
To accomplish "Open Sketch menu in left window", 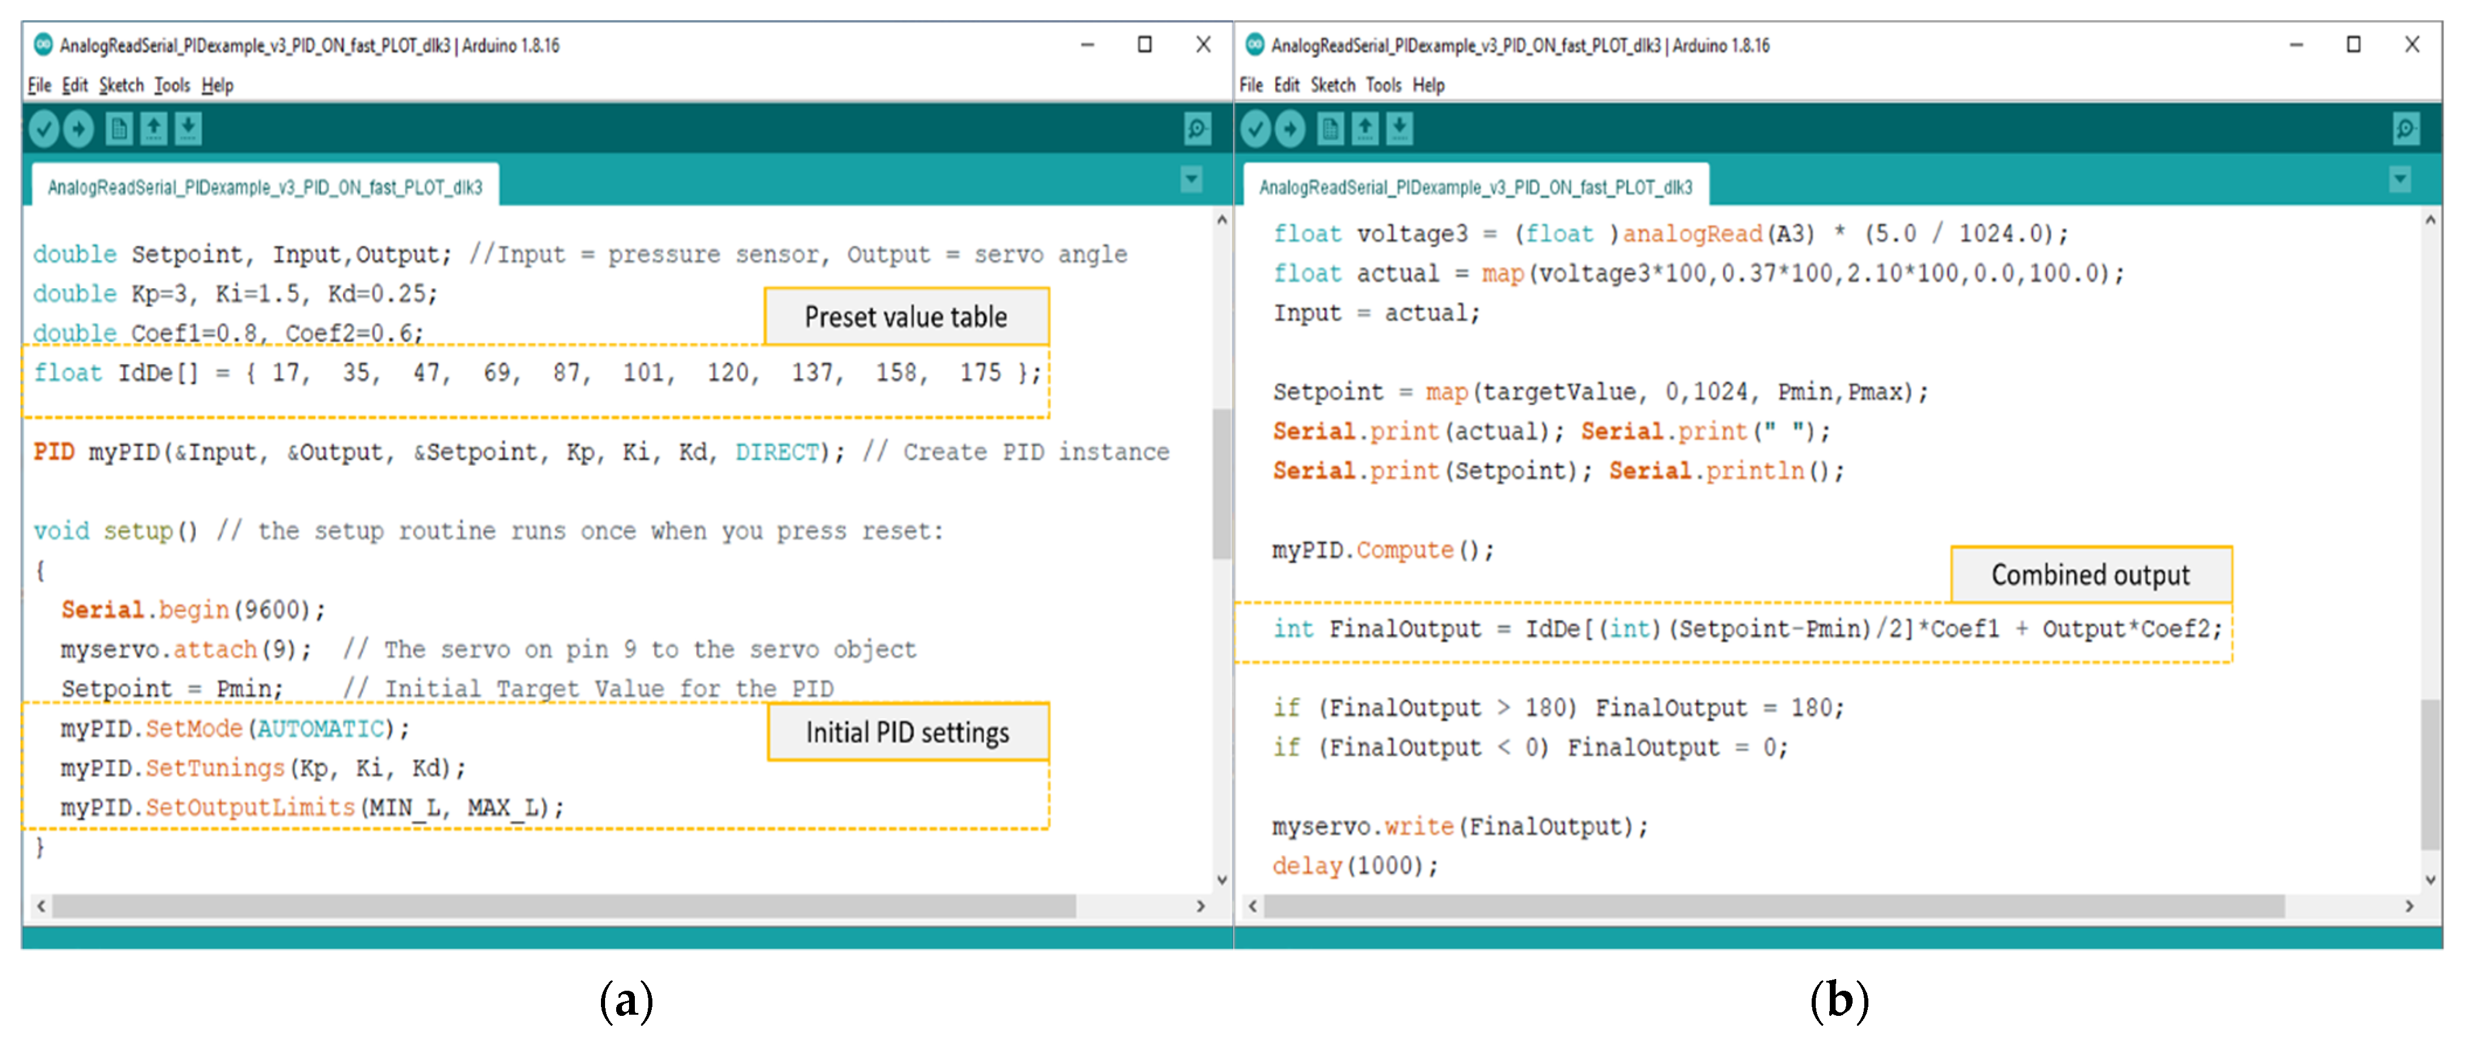I will pos(120,85).
